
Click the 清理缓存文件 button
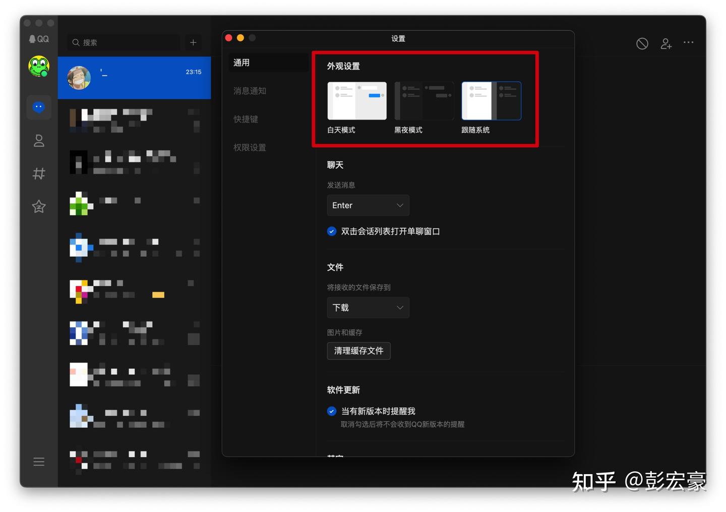358,351
